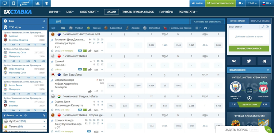Click the mobile phone icon in top bar
Viewport: 274px width, 133px height.
(x=14, y=3)
